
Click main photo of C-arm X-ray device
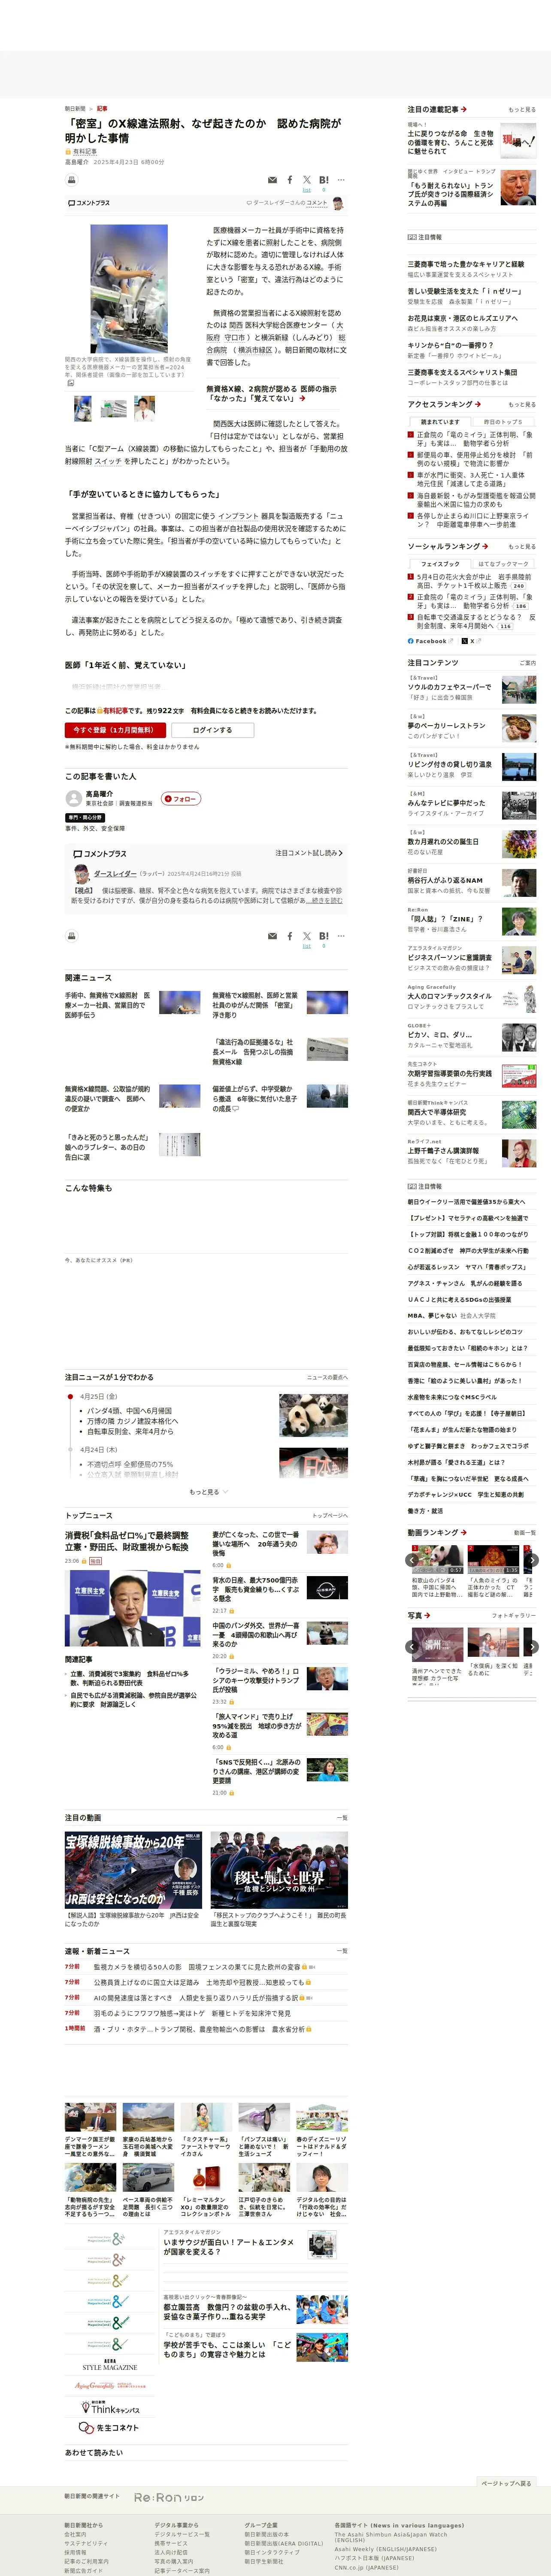pyautogui.click(x=129, y=288)
